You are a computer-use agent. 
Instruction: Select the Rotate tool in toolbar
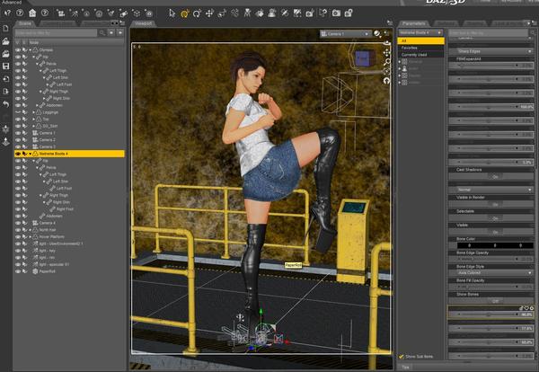pyautogui.click(x=197, y=13)
